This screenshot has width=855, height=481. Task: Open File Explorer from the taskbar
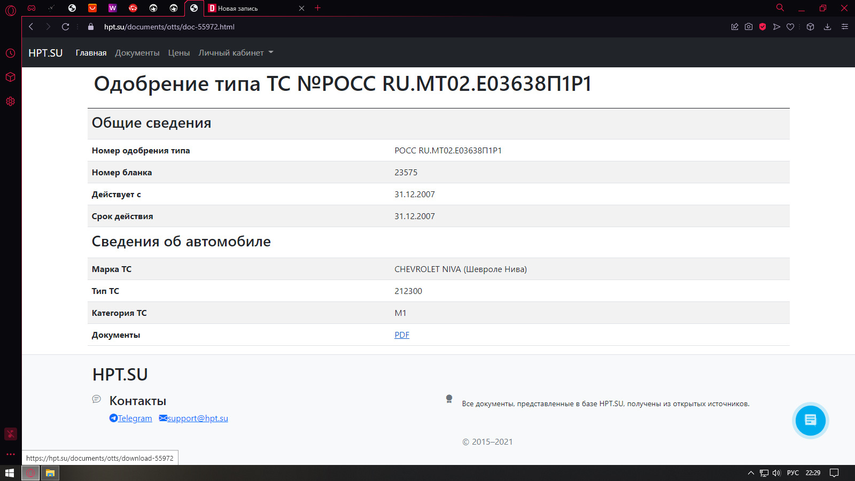tap(50, 473)
